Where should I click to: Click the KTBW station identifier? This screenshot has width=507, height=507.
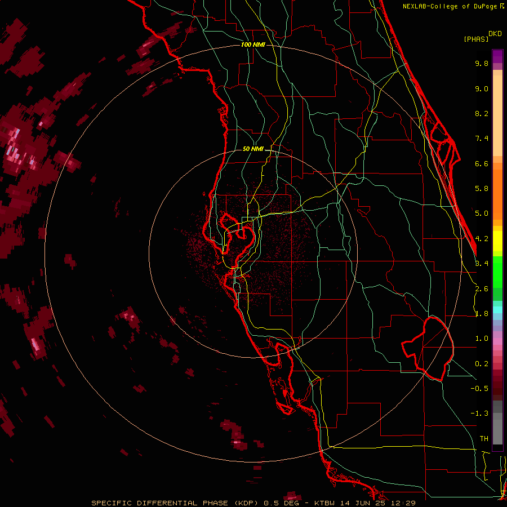coord(324,503)
